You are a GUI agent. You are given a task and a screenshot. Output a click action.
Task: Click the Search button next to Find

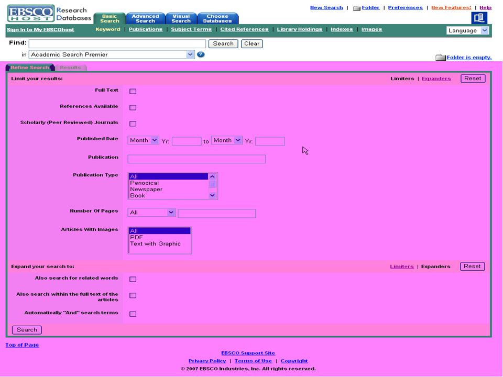(x=223, y=43)
